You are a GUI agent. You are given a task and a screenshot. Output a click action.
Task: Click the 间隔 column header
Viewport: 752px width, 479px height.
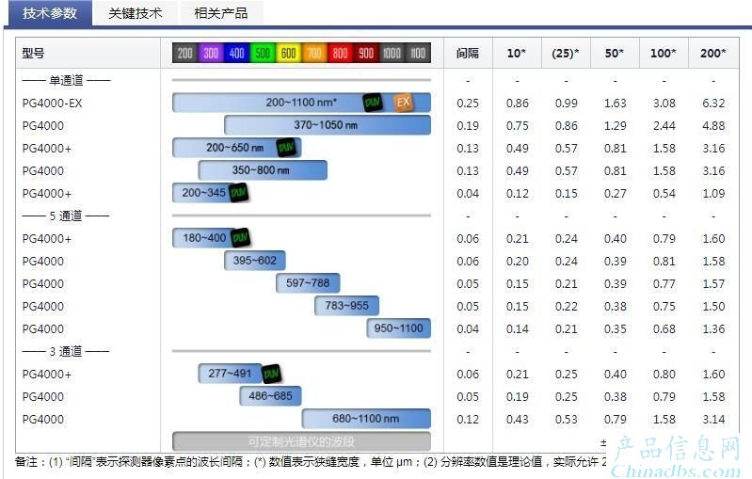(x=468, y=54)
